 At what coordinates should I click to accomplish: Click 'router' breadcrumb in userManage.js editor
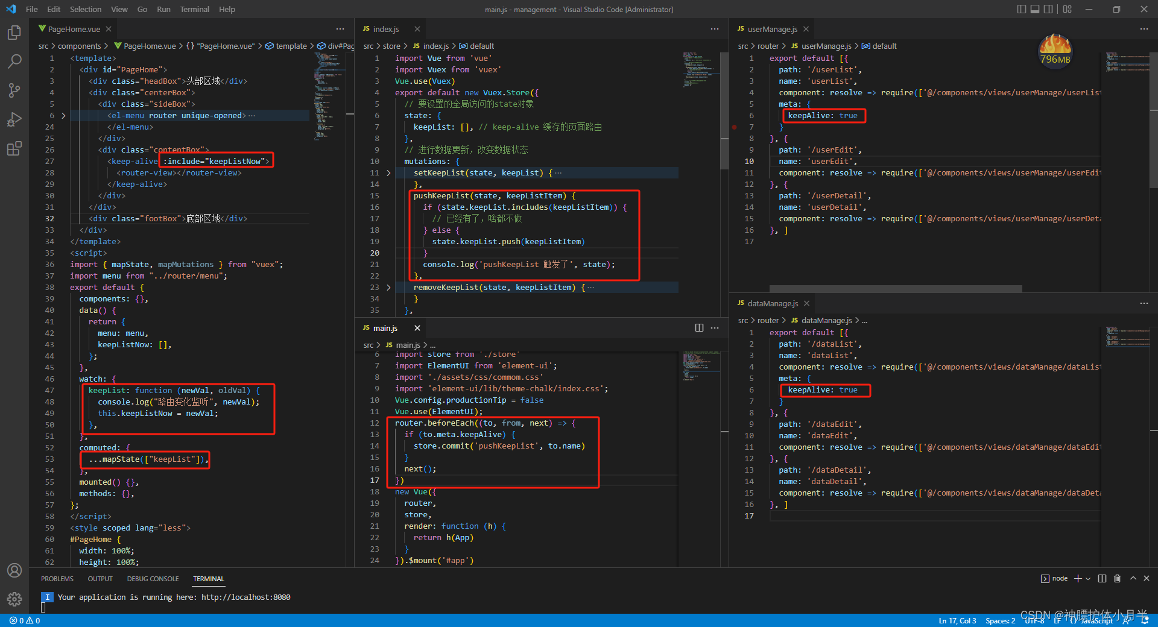click(x=768, y=46)
